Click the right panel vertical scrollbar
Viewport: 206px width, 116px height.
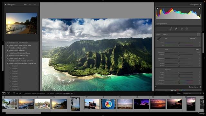click(x=203, y=43)
